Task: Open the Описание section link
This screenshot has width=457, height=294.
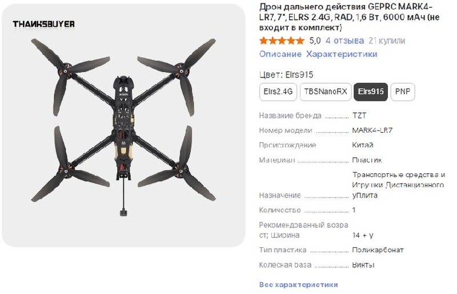Action: click(280, 54)
